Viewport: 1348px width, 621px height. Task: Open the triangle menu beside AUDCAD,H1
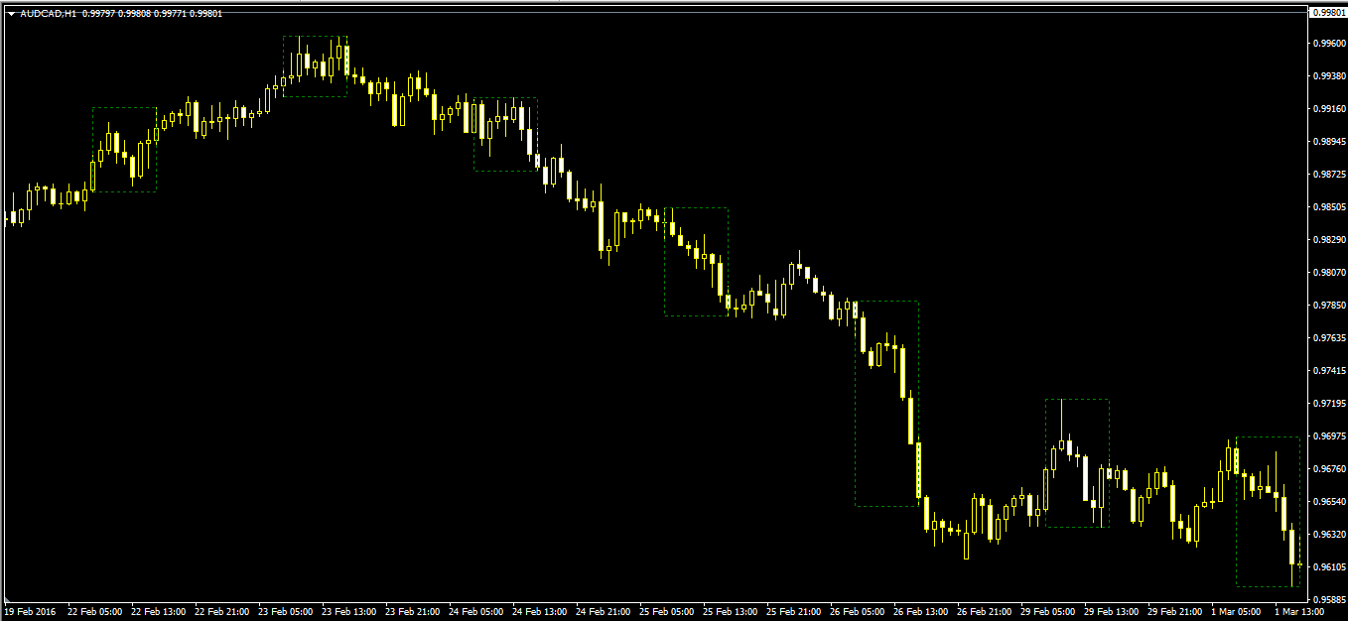11,14
